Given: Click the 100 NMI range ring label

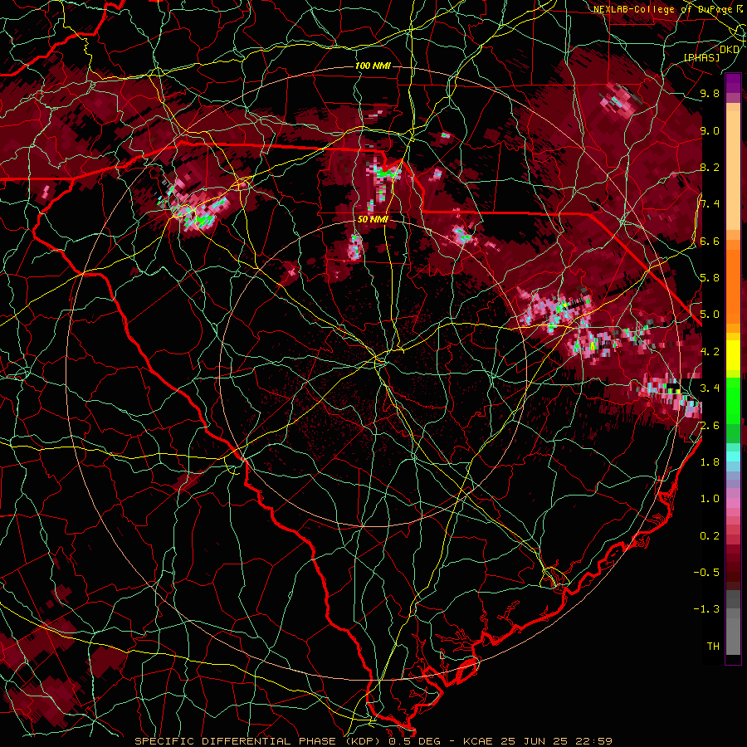Looking at the screenshot, I should coord(373,66).
